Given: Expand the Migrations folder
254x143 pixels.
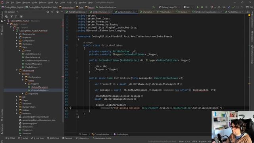Looking at the screenshot, I should [23, 94].
